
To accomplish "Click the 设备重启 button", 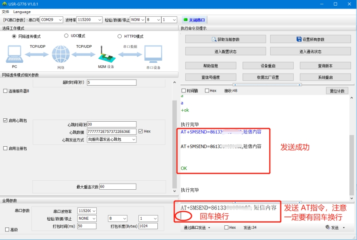I will [x=268, y=66].
